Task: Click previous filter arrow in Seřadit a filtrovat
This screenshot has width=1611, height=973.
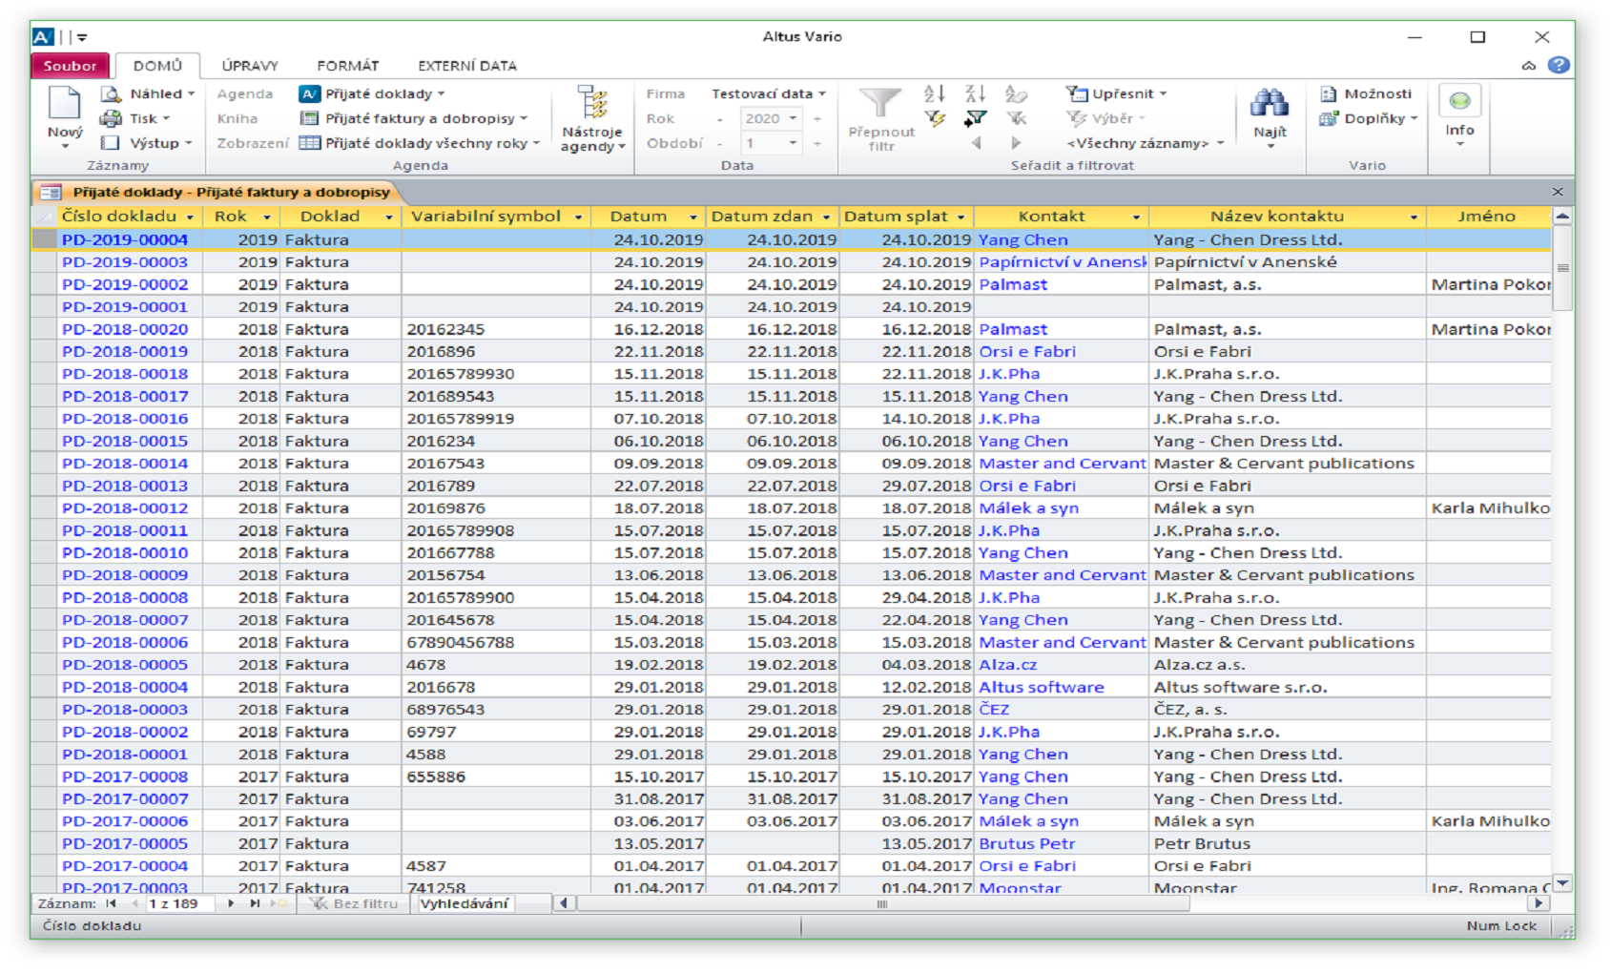Action: (x=976, y=143)
